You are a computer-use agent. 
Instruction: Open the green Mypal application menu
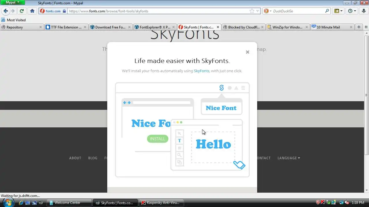click(13, 2)
